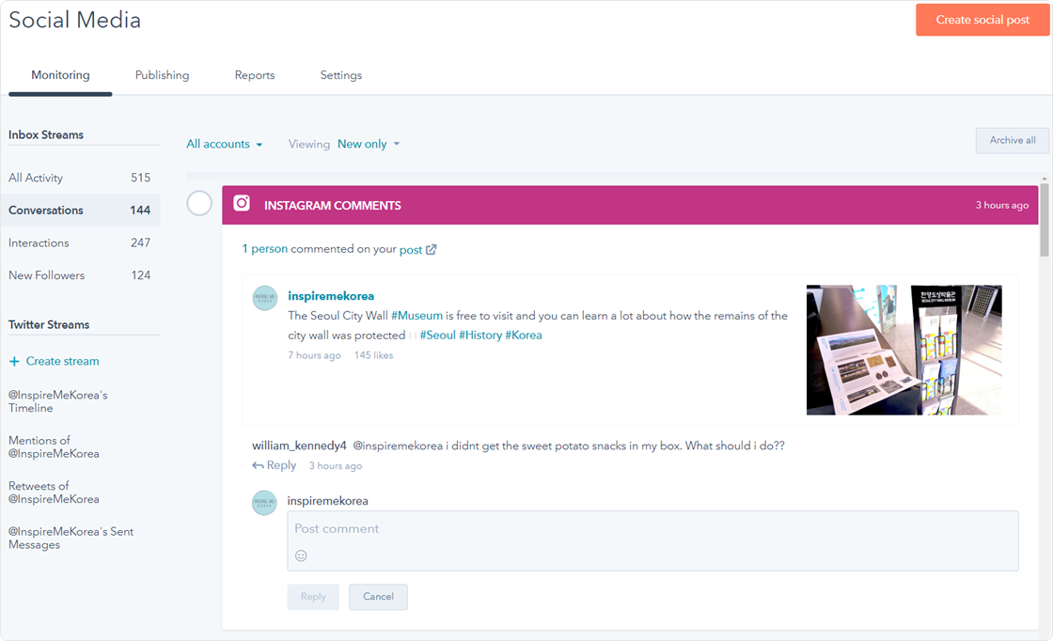Cancel the comment reply
This screenshot has width=1053, height=641.
click(378, 597)
